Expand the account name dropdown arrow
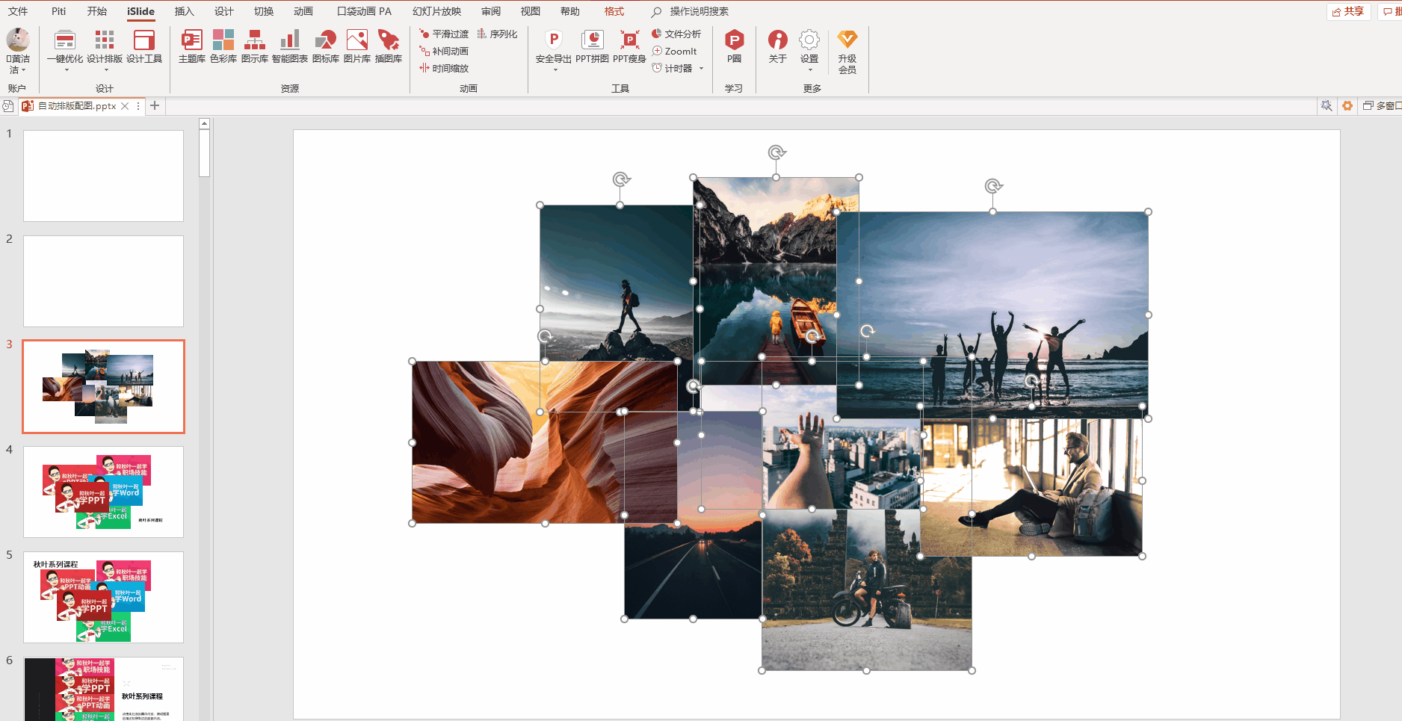Screen dimensions: 1402x721 click(24, 70)
